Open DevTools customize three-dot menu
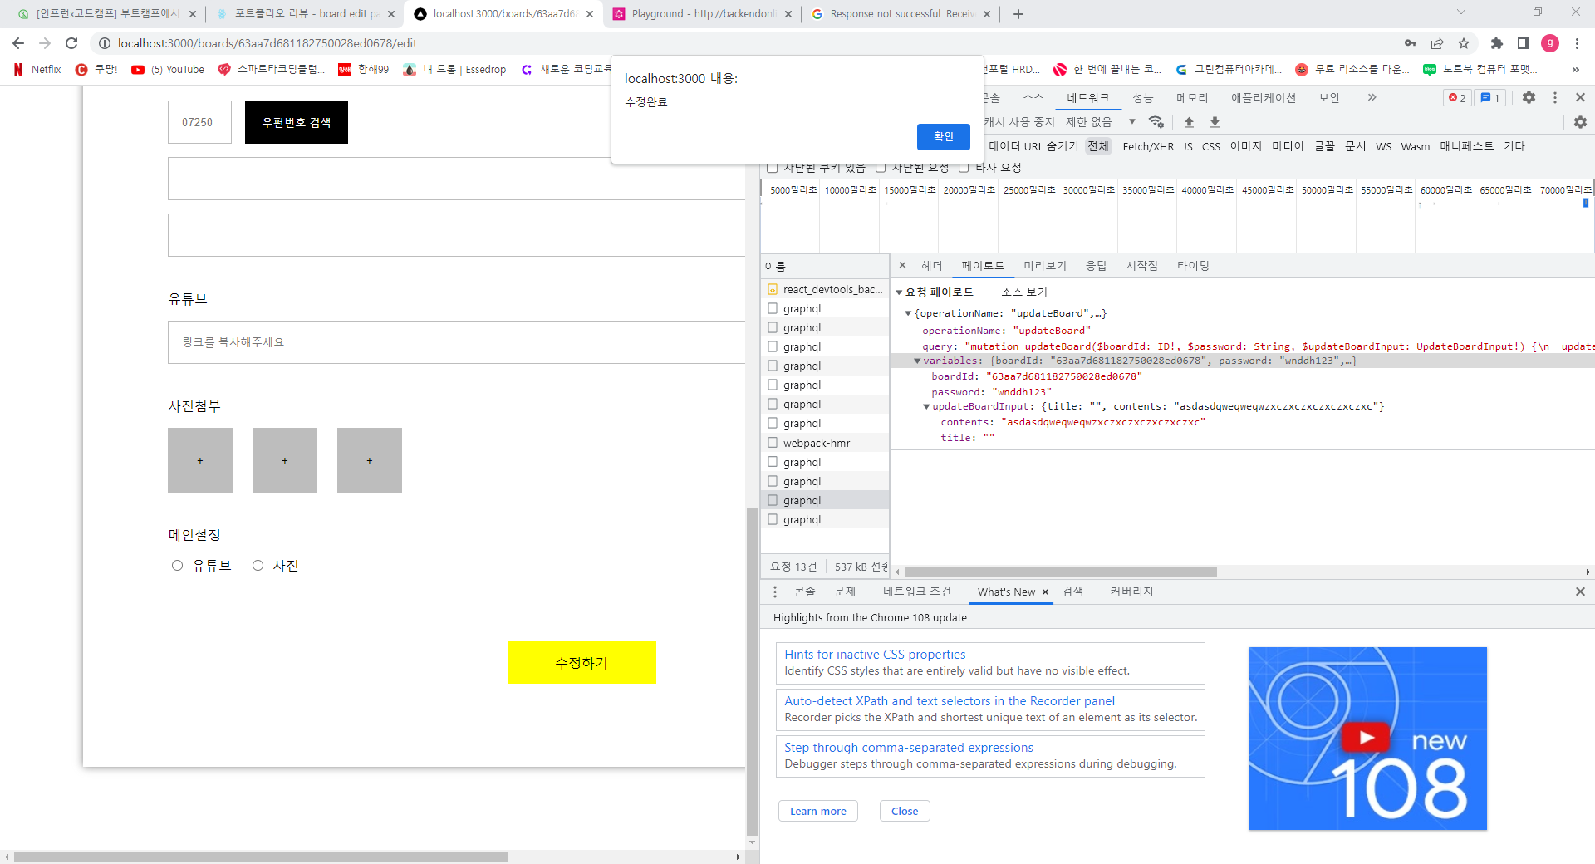 [x=1555, y=97]
